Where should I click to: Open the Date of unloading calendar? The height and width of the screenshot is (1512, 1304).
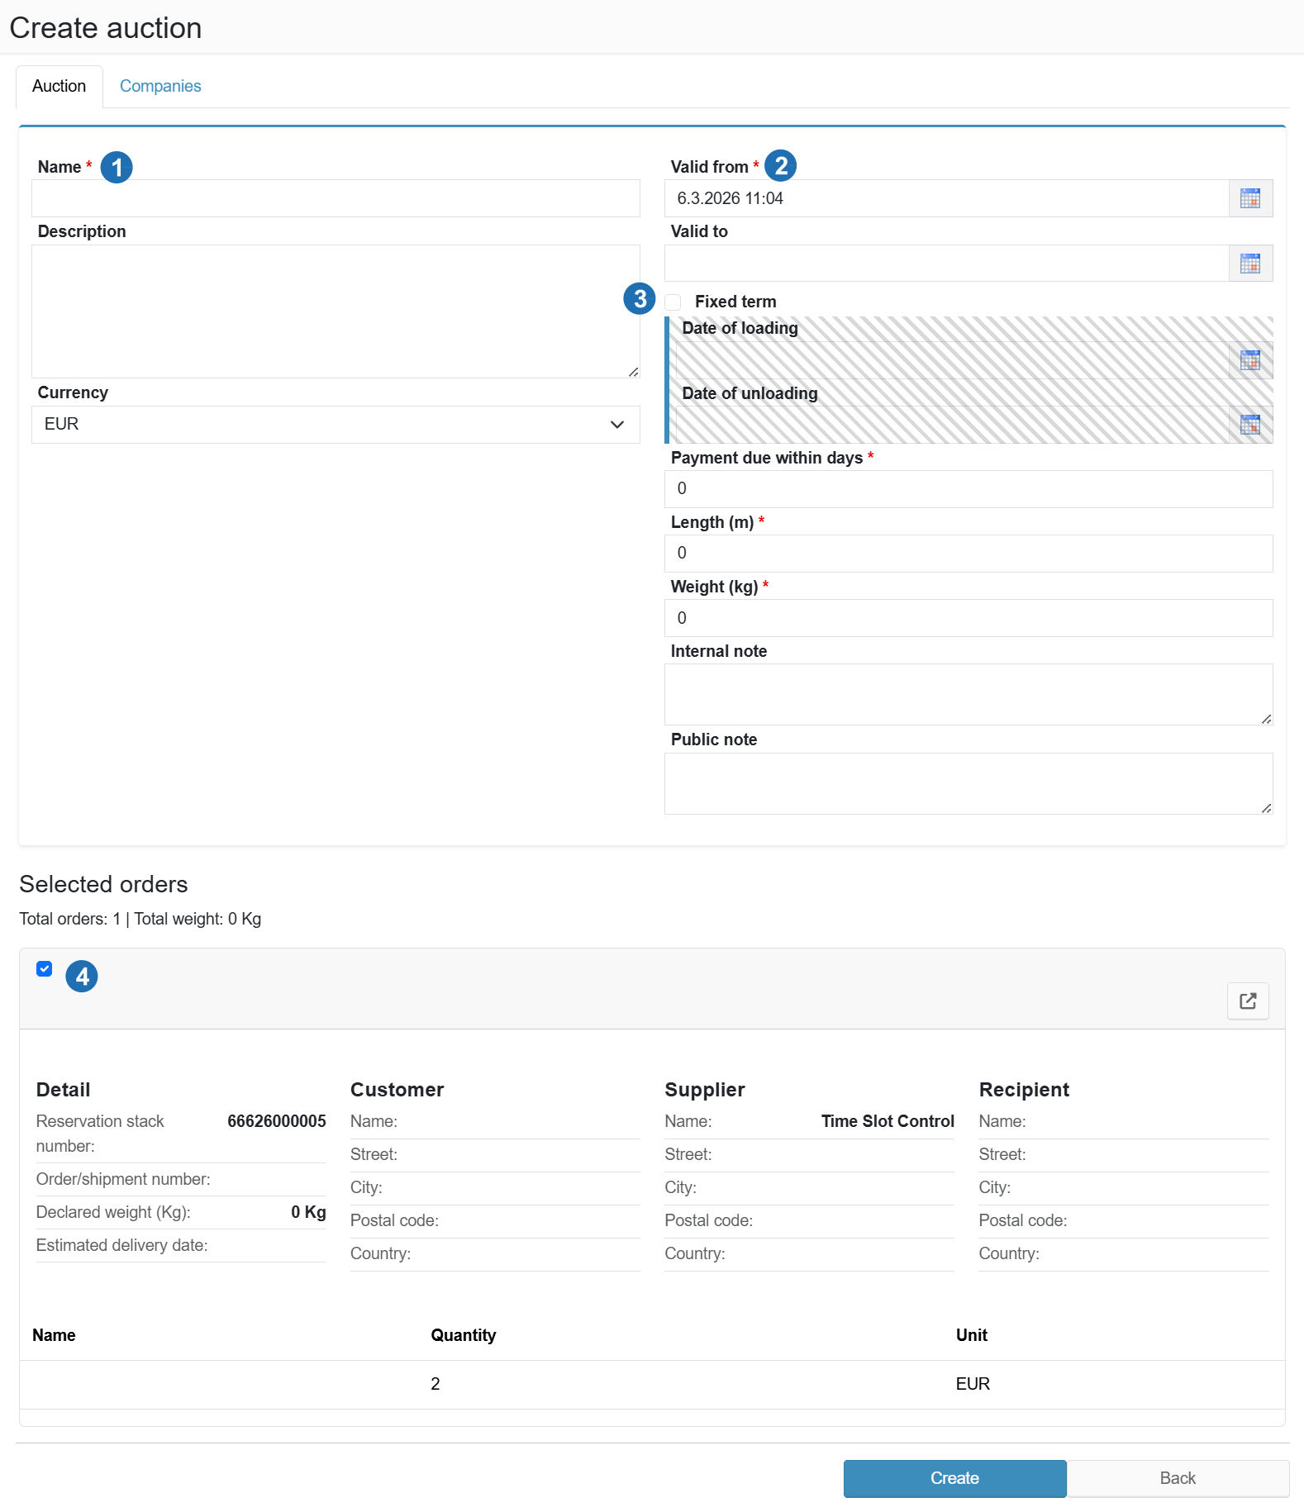click(1249, 425)
